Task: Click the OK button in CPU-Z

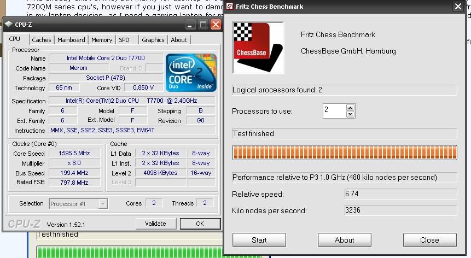Action: coord(200,224)
